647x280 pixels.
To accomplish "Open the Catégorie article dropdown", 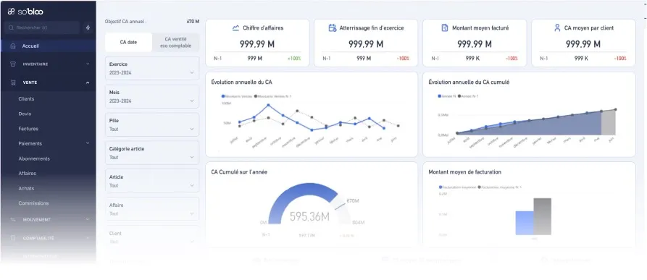I will coord(152,153).
